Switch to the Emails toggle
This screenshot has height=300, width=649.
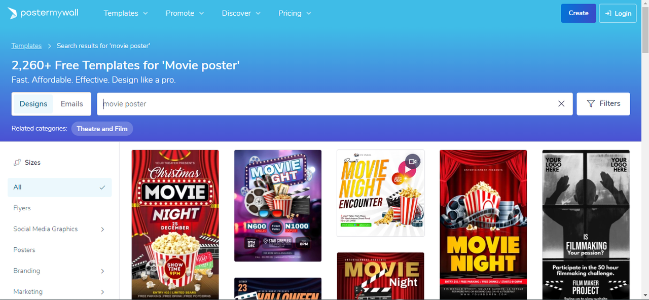pyautogui.click(x=71, y=104)
